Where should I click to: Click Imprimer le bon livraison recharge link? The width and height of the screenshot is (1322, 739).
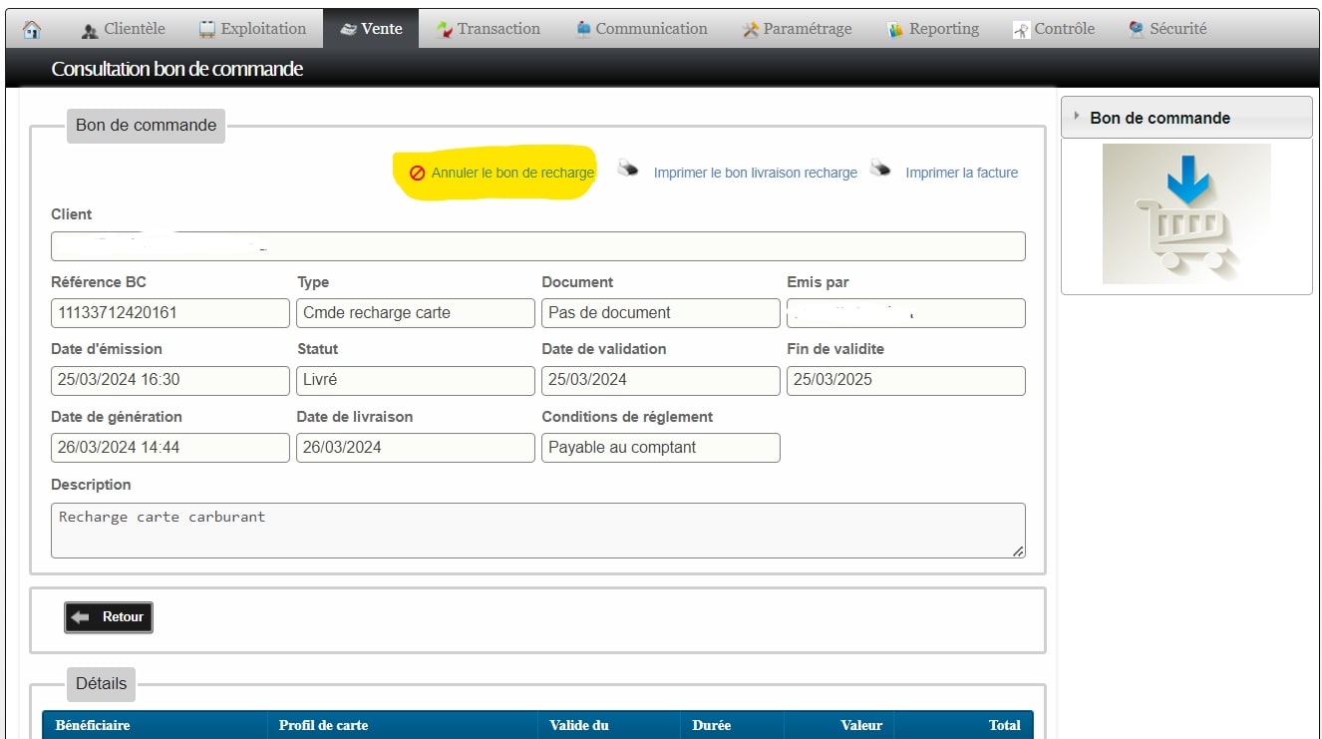coord(755,174)
